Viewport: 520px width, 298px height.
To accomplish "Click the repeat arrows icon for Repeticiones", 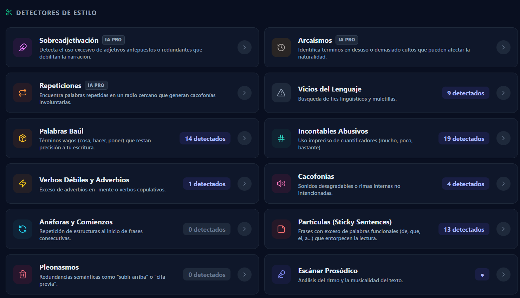I will tap(23, 93).
